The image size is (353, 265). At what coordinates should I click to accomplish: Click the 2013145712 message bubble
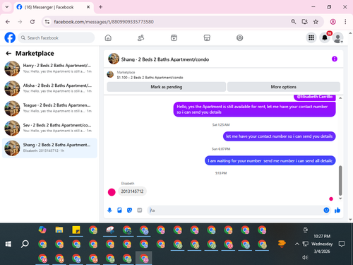132,192
